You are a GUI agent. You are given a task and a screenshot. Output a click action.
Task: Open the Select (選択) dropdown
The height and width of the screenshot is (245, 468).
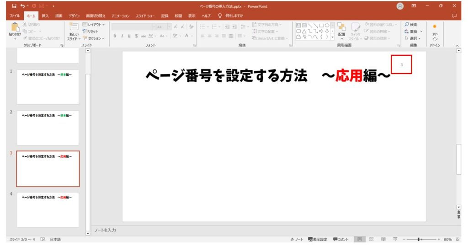pos(413,38)
